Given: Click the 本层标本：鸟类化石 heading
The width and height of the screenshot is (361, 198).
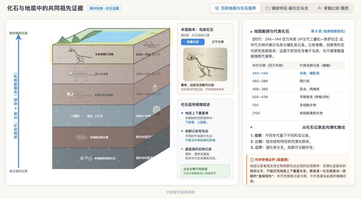Looking at the screenshot, I should tap(197, 29).
